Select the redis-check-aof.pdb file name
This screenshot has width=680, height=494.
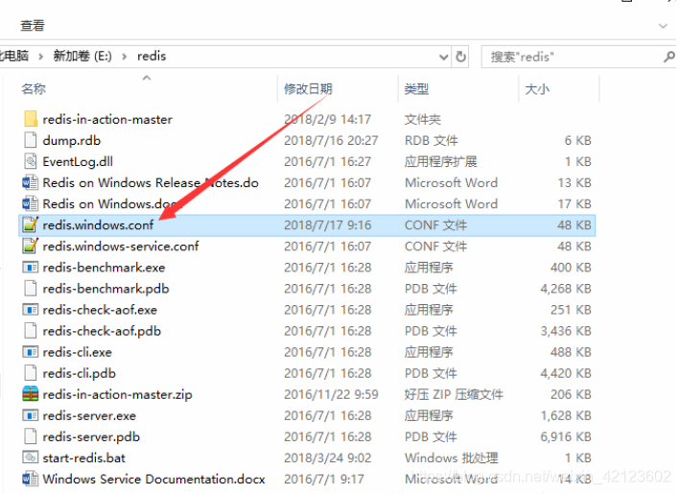tap(102, 331)
